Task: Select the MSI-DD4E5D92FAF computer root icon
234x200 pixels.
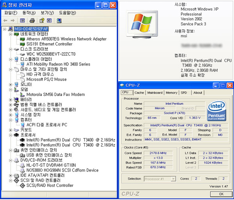Action: 11,29
